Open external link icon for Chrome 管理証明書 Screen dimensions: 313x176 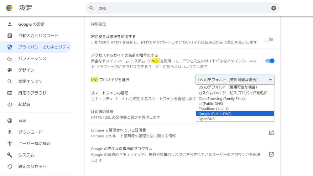271,133
